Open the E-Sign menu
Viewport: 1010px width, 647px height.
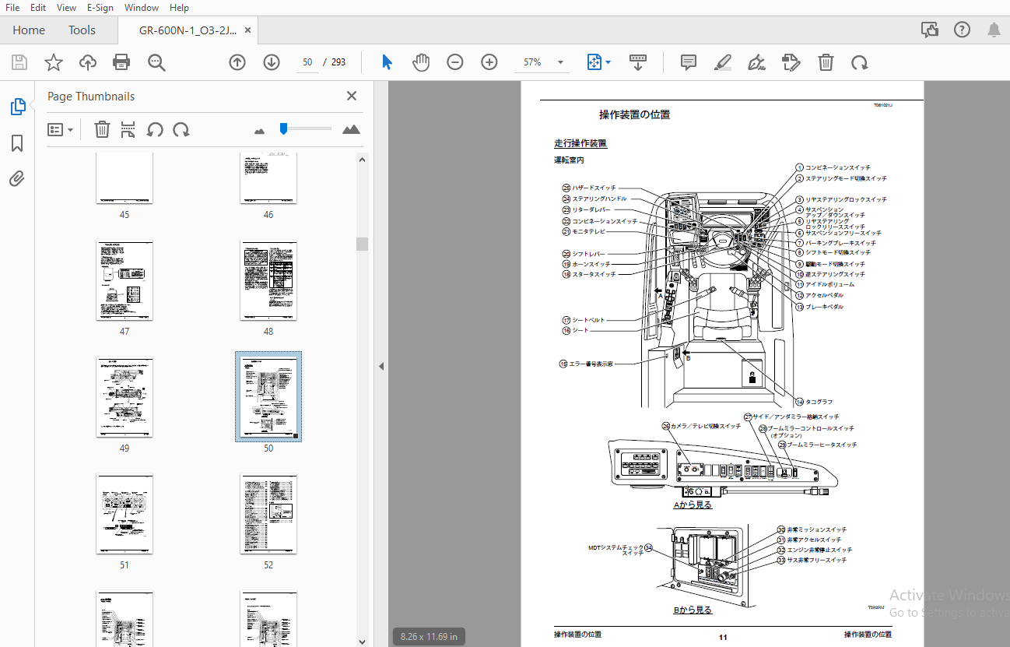coord(100,7)
